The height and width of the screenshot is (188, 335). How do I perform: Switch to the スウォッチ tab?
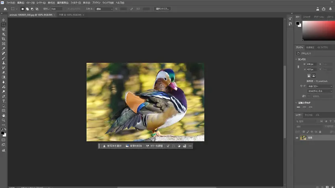307,17
